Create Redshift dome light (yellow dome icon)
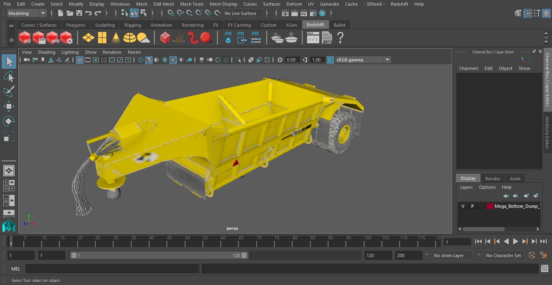The width and height of the screenshot is (552, 285). click(x=129, y=38)
